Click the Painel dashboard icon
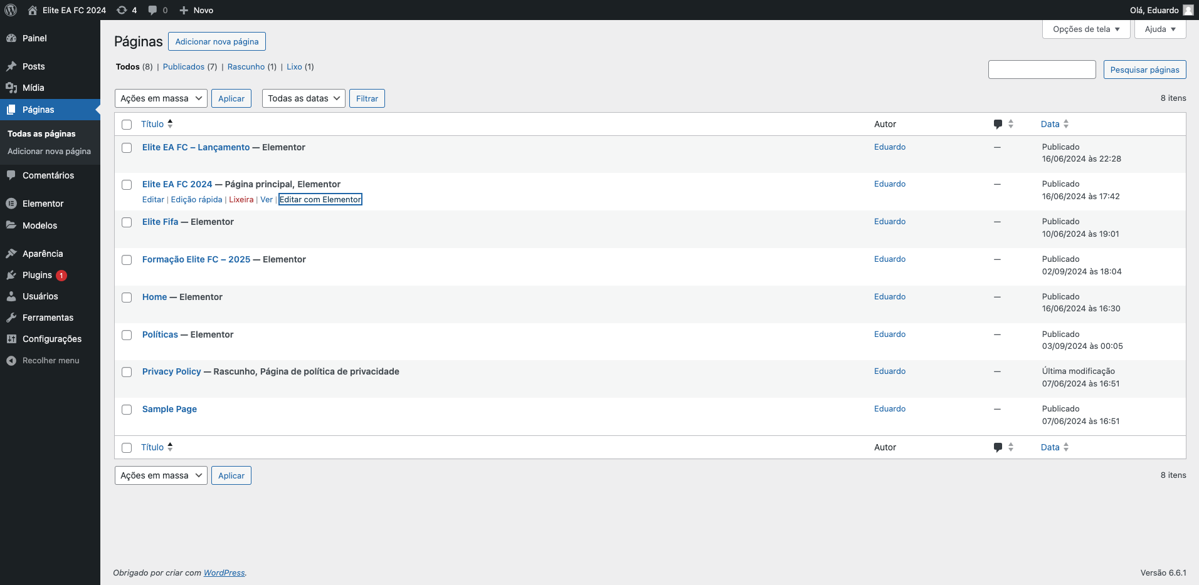 [x=11, y=38]
